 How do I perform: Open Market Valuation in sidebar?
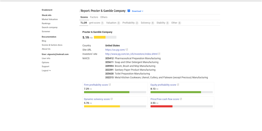coord(50,19)
